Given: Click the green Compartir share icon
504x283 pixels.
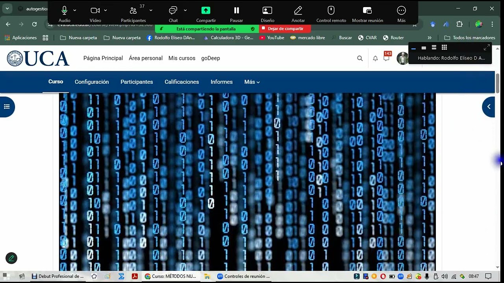Looking at the screenshot, I should [x=206, y=11].
